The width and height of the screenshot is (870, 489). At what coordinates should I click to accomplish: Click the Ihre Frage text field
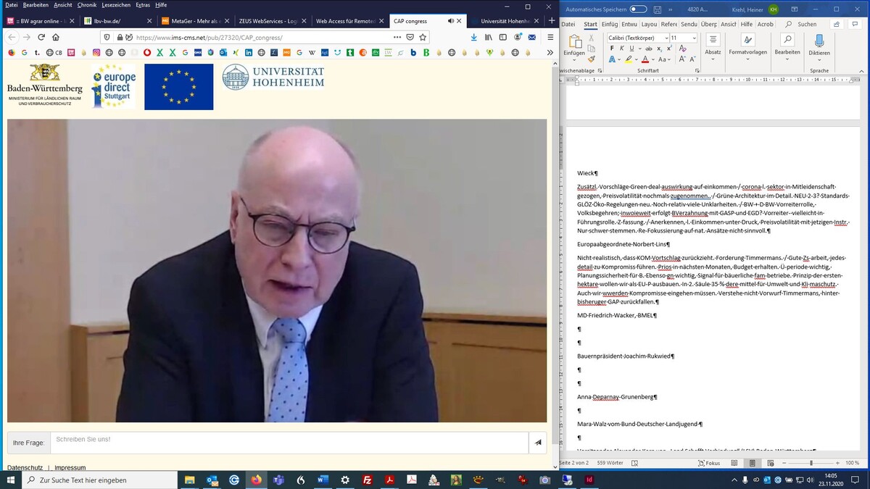[289, 442]
